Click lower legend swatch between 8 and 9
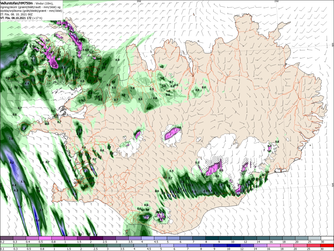 click(207, 246)
